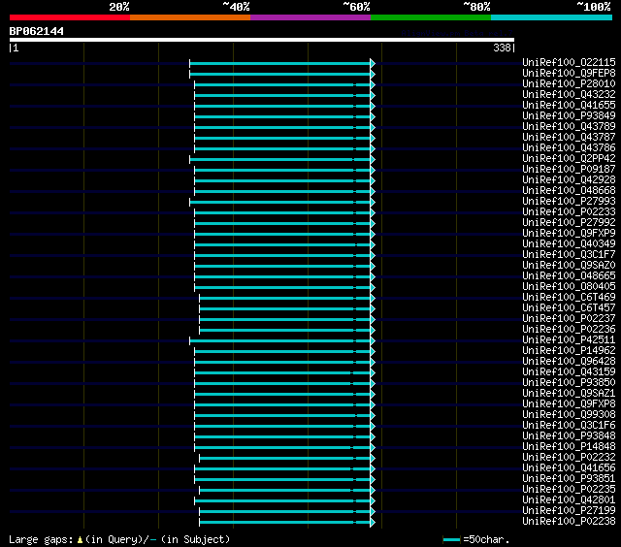The image size is (621, 547).
Task: Click the UniRef100_P93850 alignment bar
Action: 282,383
